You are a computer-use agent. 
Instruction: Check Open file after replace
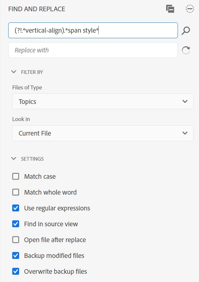click(x=16, y=240)
